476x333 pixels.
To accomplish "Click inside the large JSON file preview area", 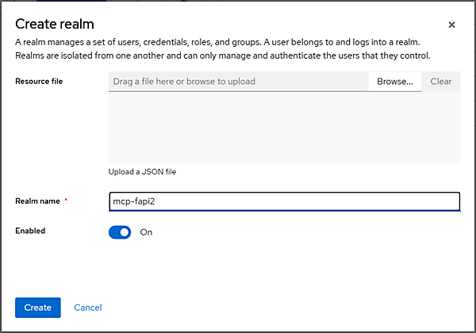I will pyautogui.click(x=285, y=128).
